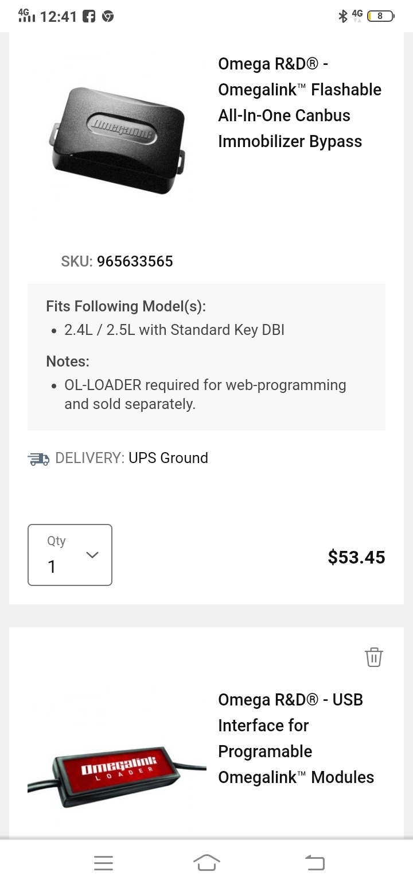Tap the 2.4L / 2.5L Standard Key DBI fitment
Image resolution: width=413 pixels, height=887 pixels.
point(174,330)
